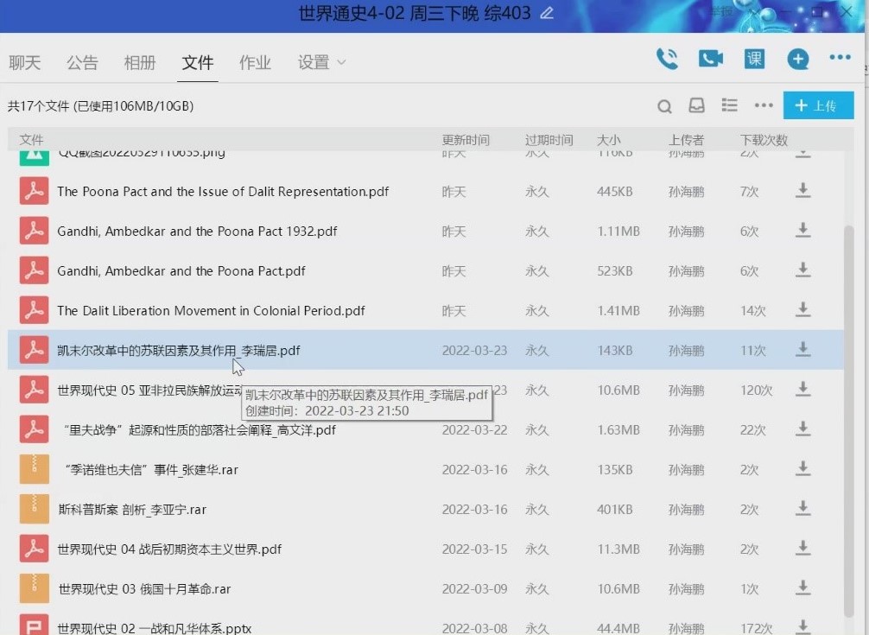Open Gandhi, Ambedkar and the Poona Pact 1932.pdf
This screenshot has width=869, height=635.
click(x=197, y=232)
